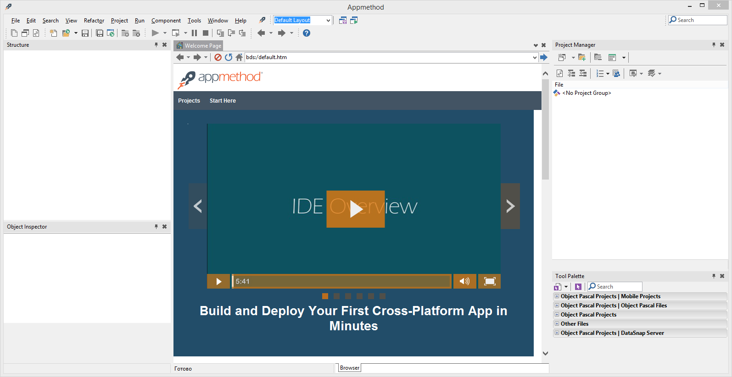
Task: Open the Component menu
Action: point(166,21)
